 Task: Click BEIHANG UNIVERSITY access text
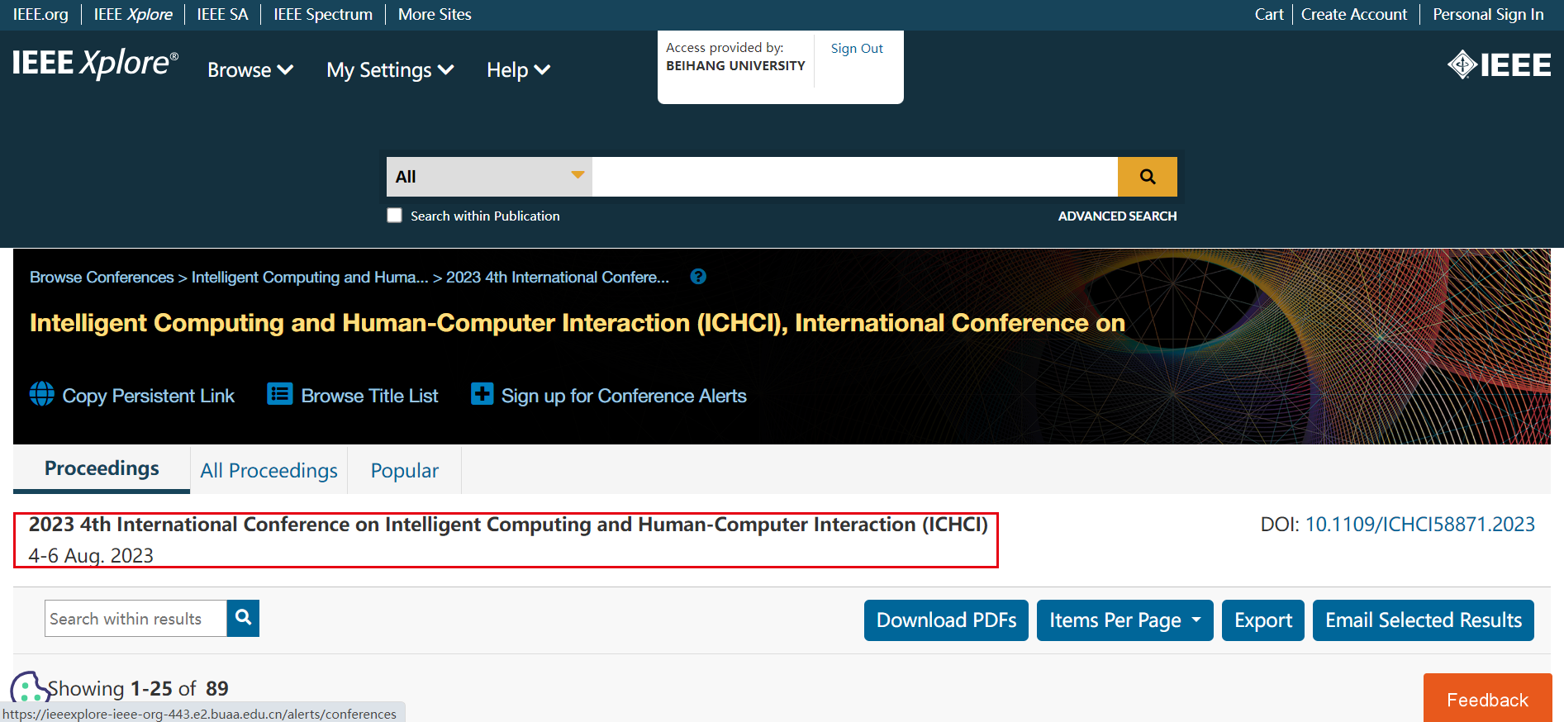[x=735, y=66]
